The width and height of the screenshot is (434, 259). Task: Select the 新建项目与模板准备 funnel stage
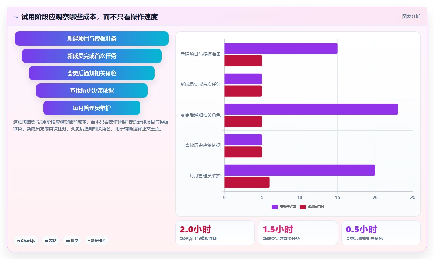coord(92,38)
